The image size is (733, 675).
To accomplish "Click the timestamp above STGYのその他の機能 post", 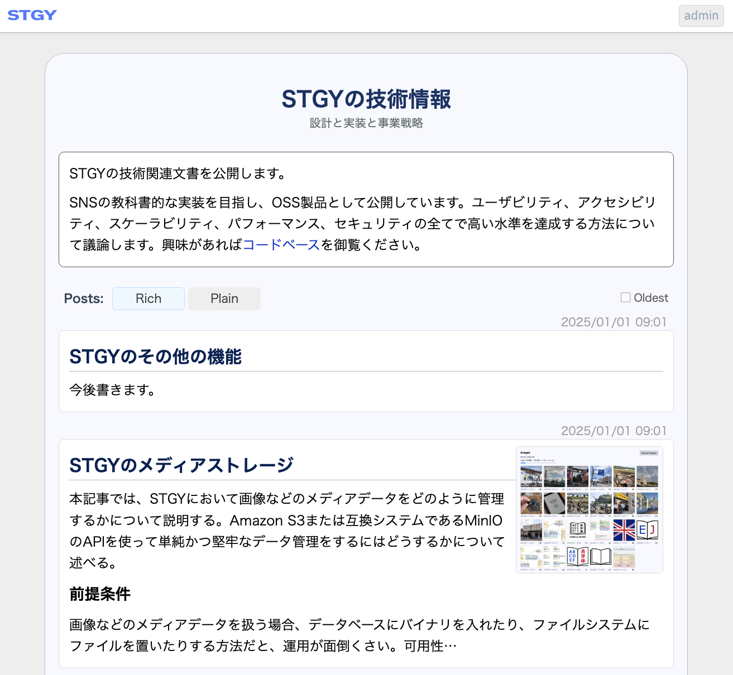I will (x=614, y=322).
